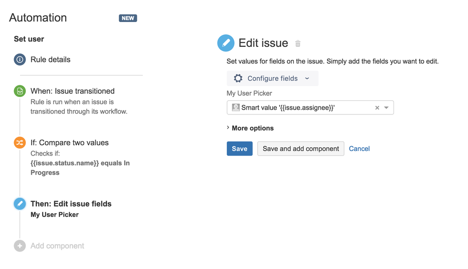This screenshot has height=269, width=468.
Task: Click Save and add component button
Action: click(301, 149)
